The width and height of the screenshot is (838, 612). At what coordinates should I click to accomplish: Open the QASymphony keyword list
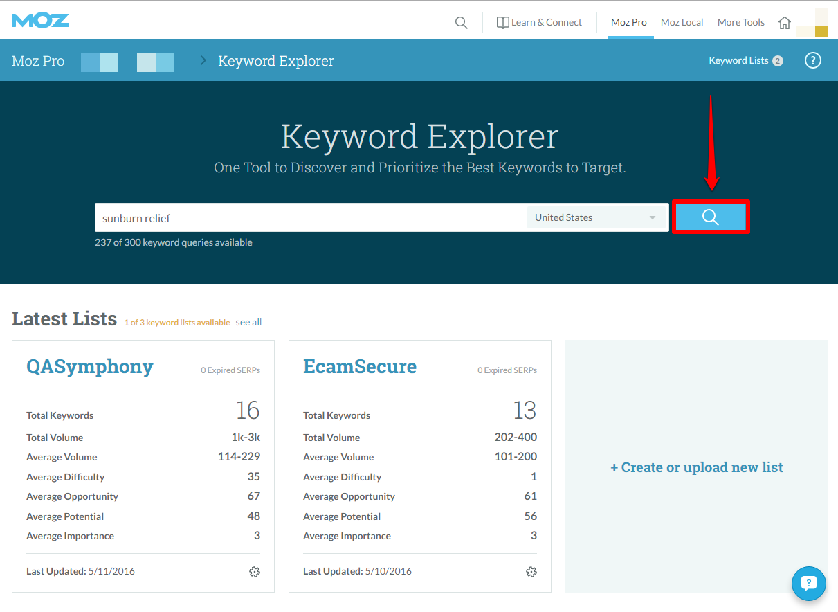pos(90,366)
